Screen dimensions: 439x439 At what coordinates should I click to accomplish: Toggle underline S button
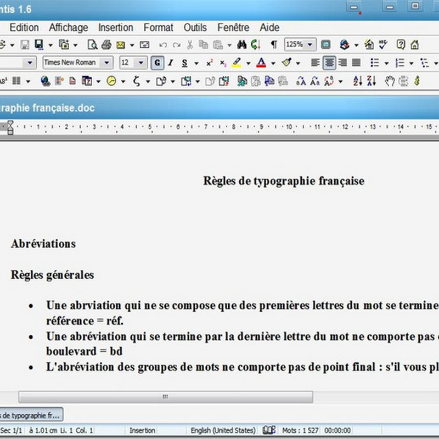coord(184,63)
